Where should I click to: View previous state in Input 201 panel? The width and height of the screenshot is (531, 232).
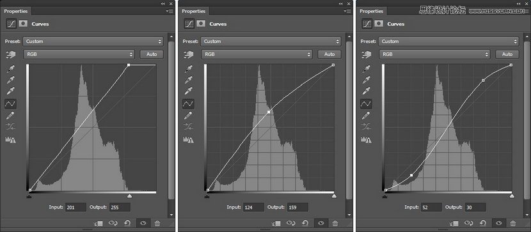tap(113, 223)
